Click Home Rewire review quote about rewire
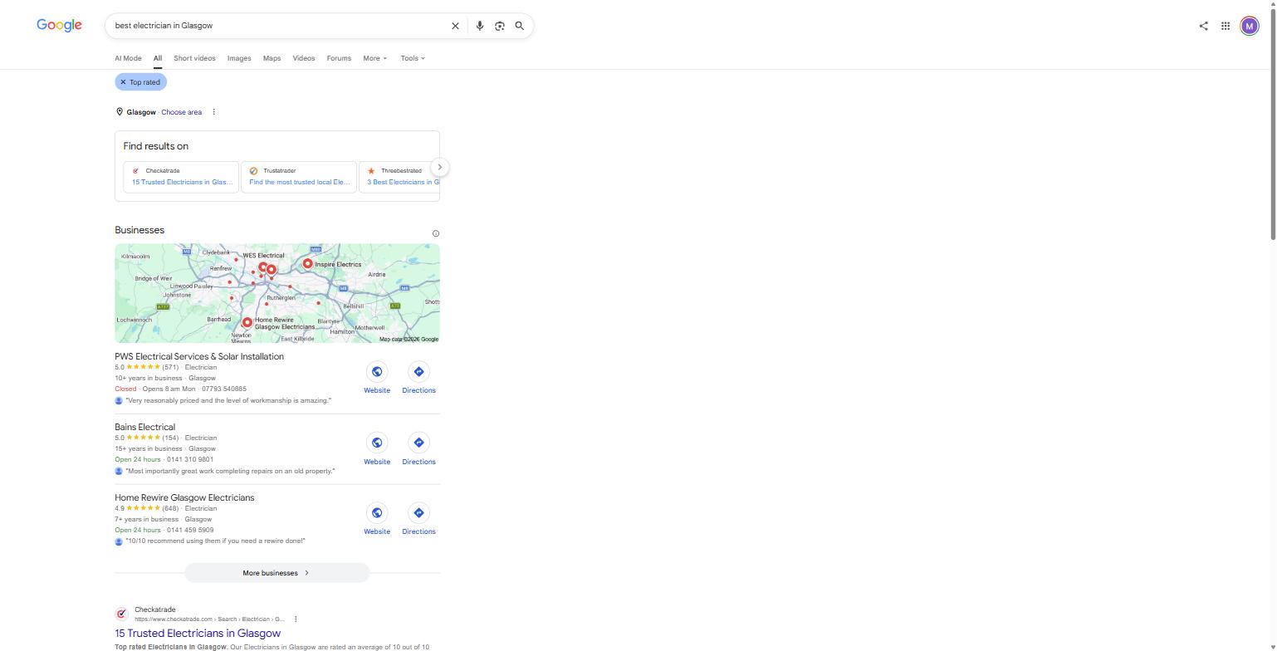The height and width of the screenshot is (651, 1277). [x=215, y=541]
